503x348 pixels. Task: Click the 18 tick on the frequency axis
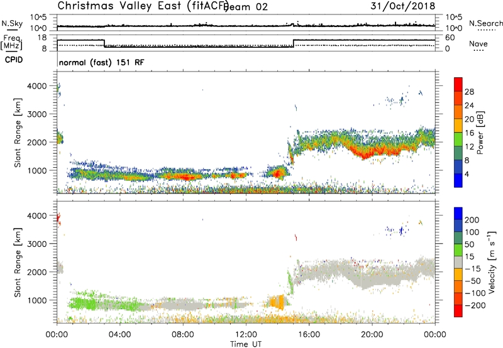coord(42,38)
